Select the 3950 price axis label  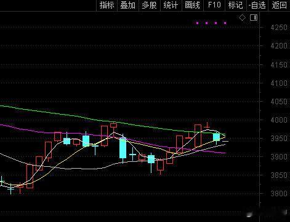click(279, 139)
